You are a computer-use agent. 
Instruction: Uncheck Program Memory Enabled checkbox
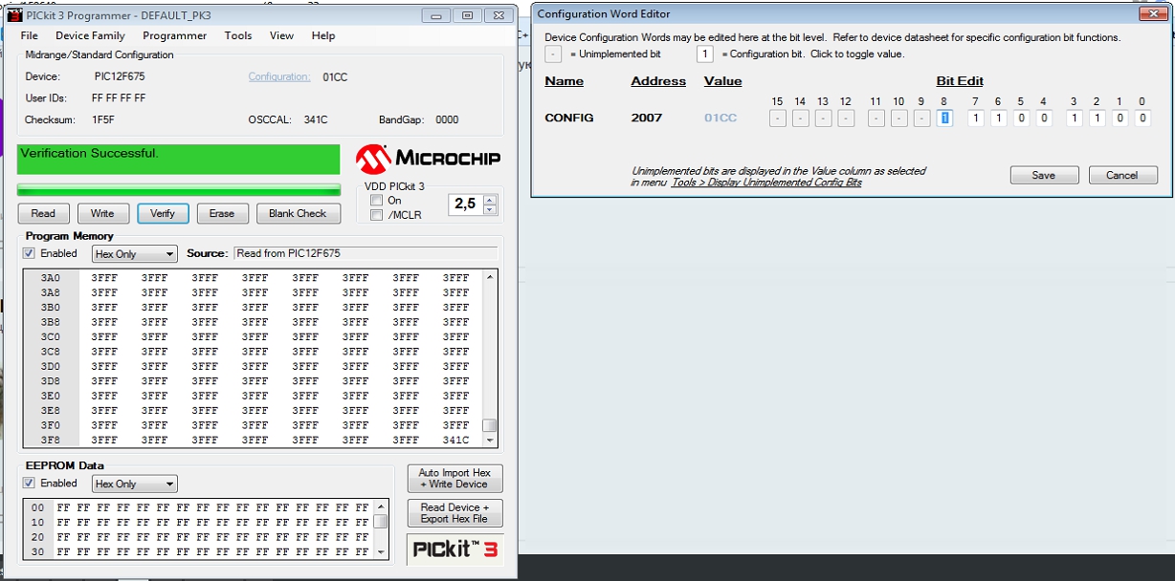tap(29, 254)
